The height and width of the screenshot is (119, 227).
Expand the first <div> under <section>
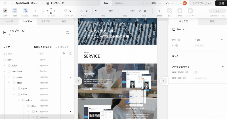pyautogui.click(x=9, y=77)
